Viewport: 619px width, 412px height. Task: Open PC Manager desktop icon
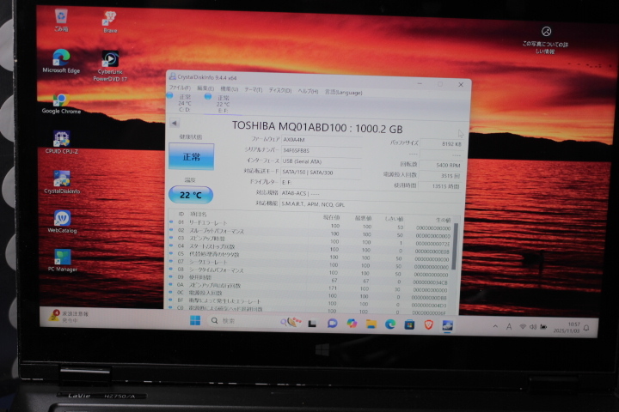point(63,260)
